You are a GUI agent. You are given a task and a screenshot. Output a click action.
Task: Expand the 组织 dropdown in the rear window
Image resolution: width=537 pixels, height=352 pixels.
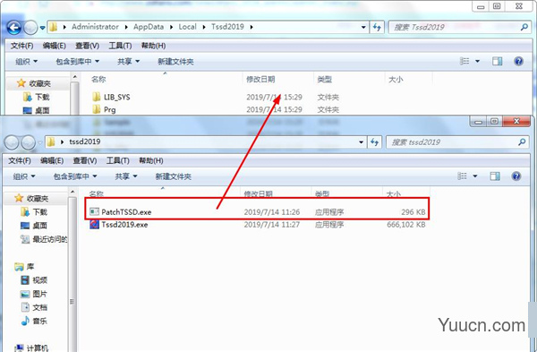coord(26,61)
